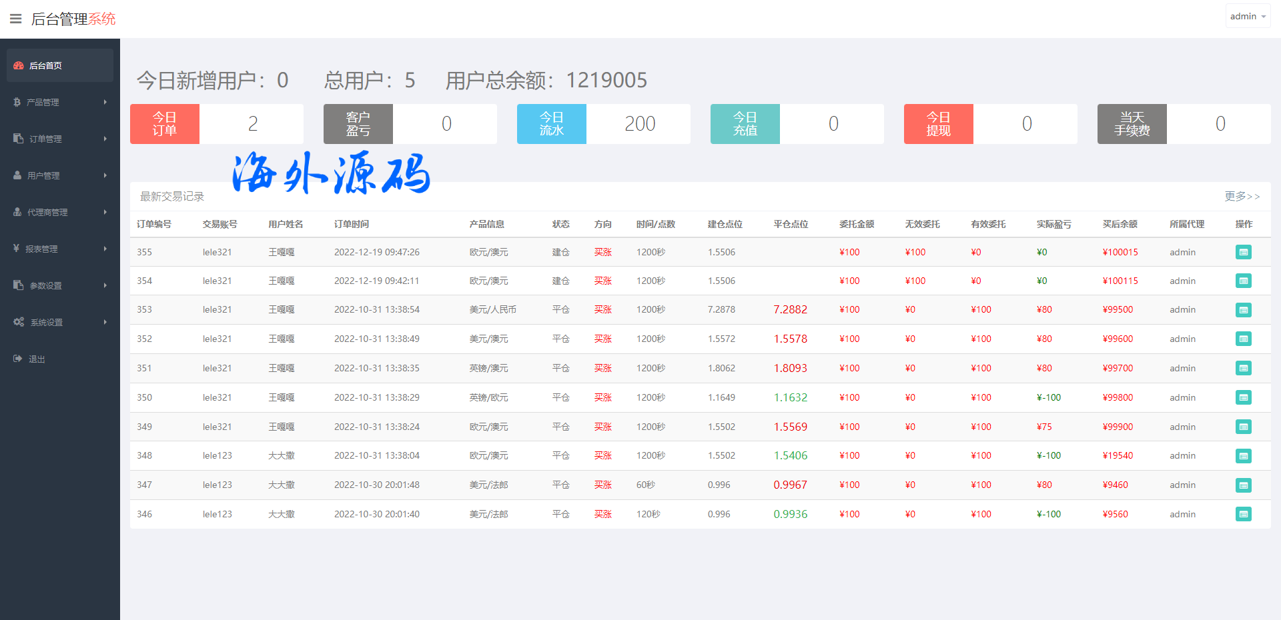Screen dimensions: 1281x620
Task: Expand the 用户管理 sidebar submenu
Action: pyautogui.click(x=105, y=175)
